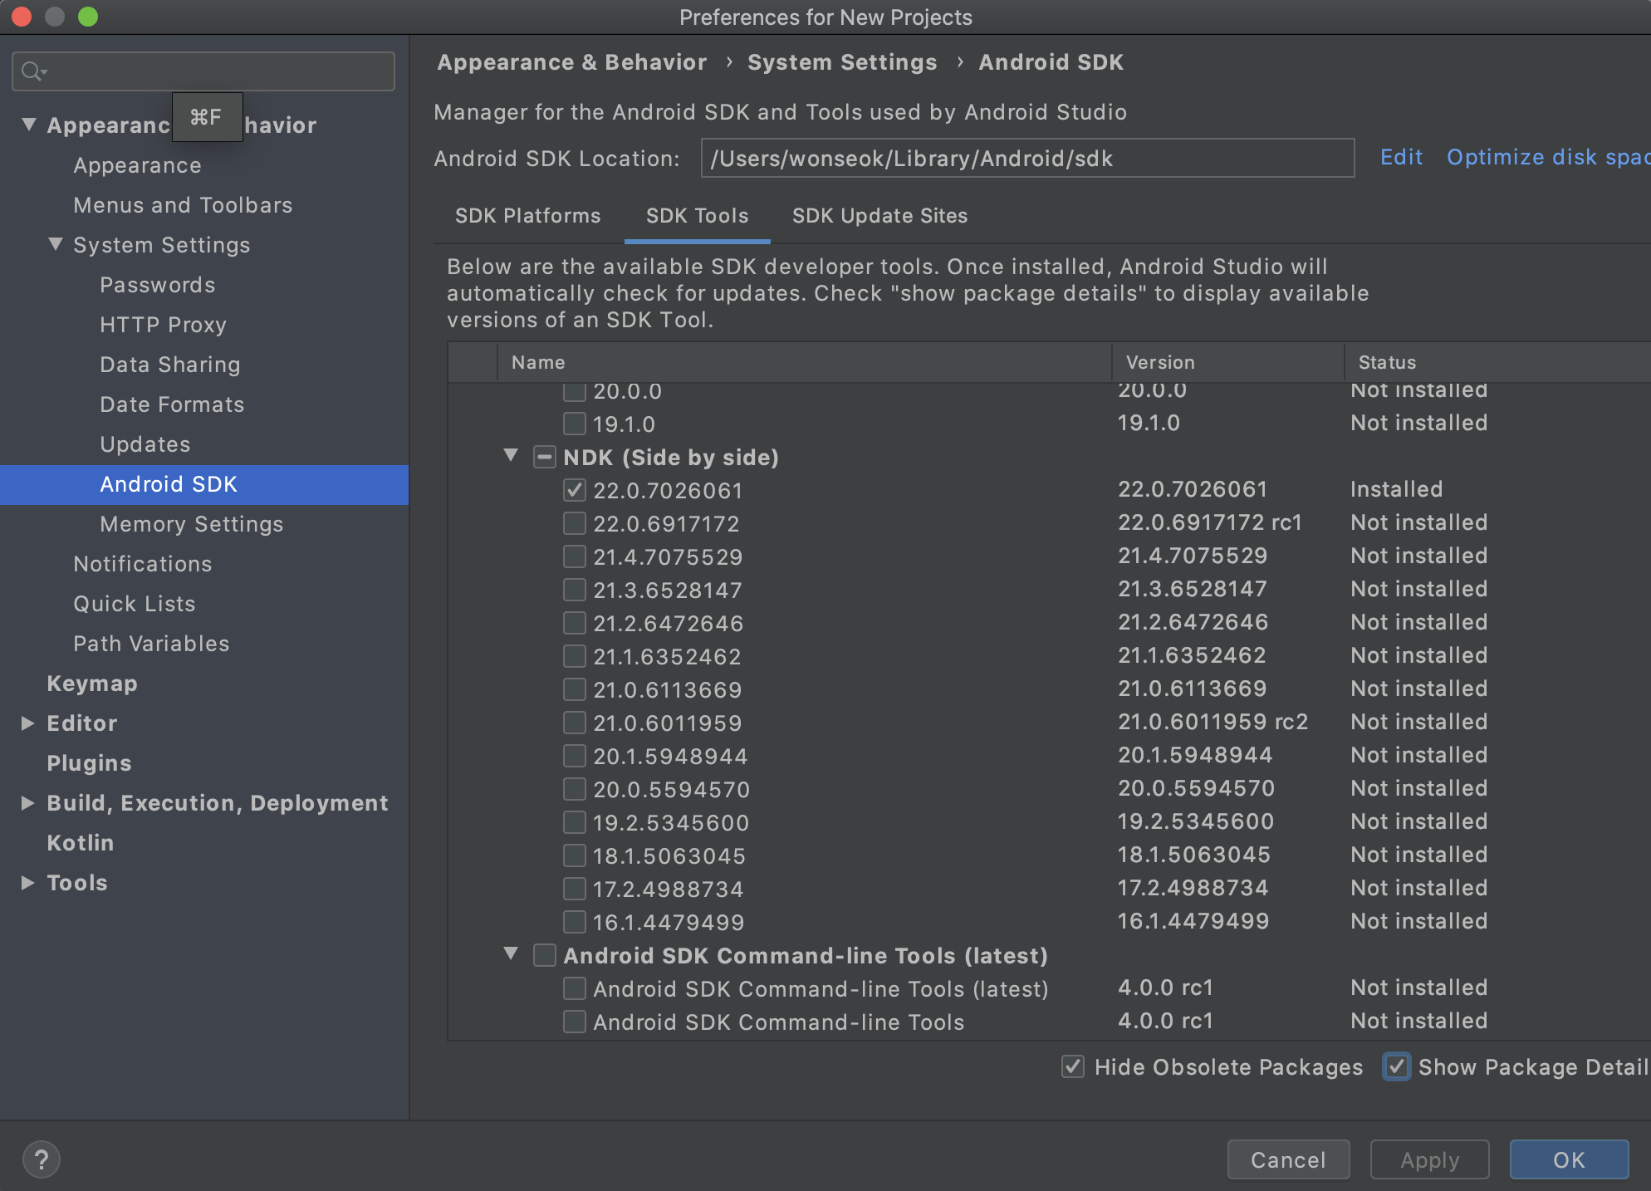The image size is (1651, 1191).
Task: Collapse System Settings in sidebar
Action: (56, 244)
